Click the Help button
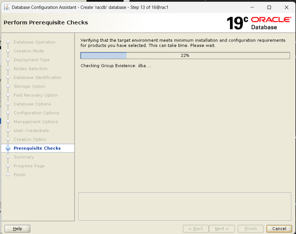 pyautogui.click(x=17, y=229)
